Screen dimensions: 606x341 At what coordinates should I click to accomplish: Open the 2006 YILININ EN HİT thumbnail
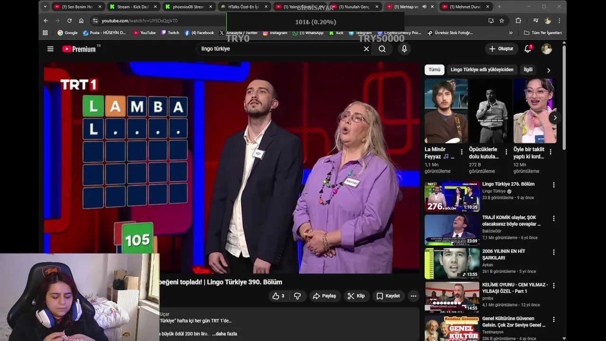coord(452,264)
